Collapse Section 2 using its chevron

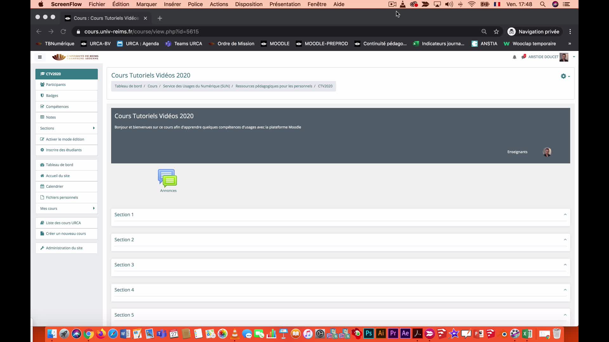[x=565, y=240]
